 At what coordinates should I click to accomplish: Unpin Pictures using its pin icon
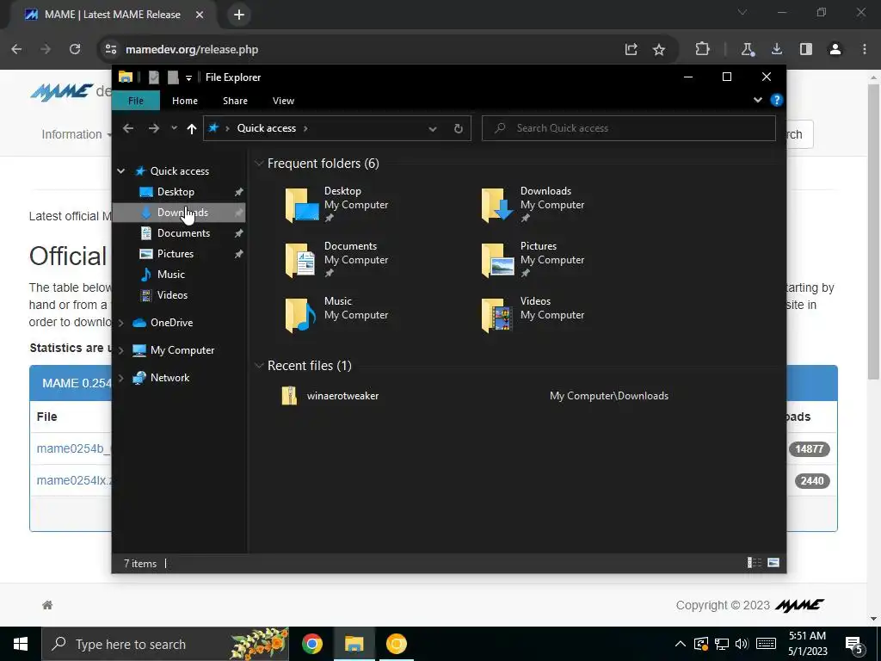click(239, 254)
